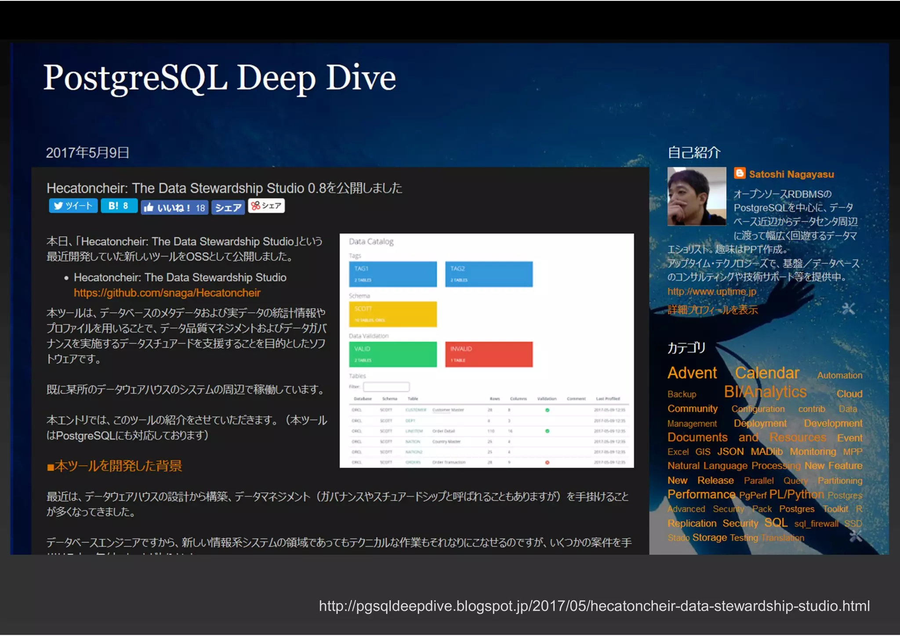Select the Event category tag
The width and height of the screenshot is (900, 636).
click(x=849, y=438)
